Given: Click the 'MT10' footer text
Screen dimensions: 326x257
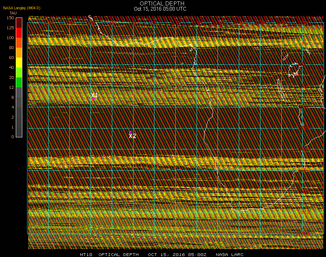Looking at the screenshot, I should pyautogui.click(x=86, y=255).
